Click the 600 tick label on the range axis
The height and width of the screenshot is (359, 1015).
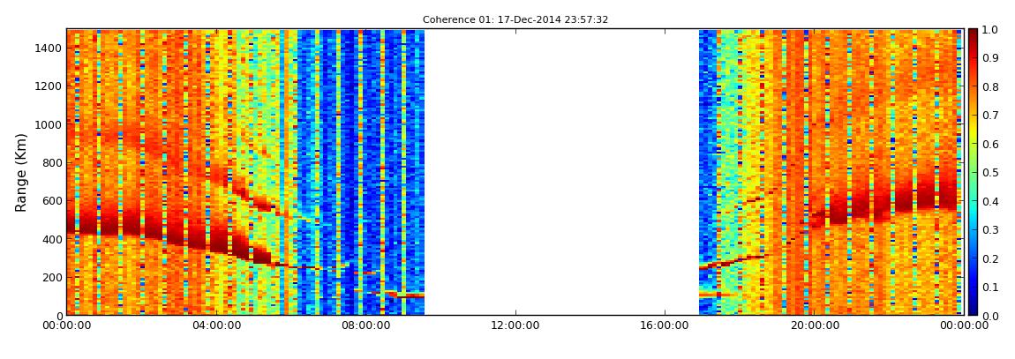[x=52, y=200]
